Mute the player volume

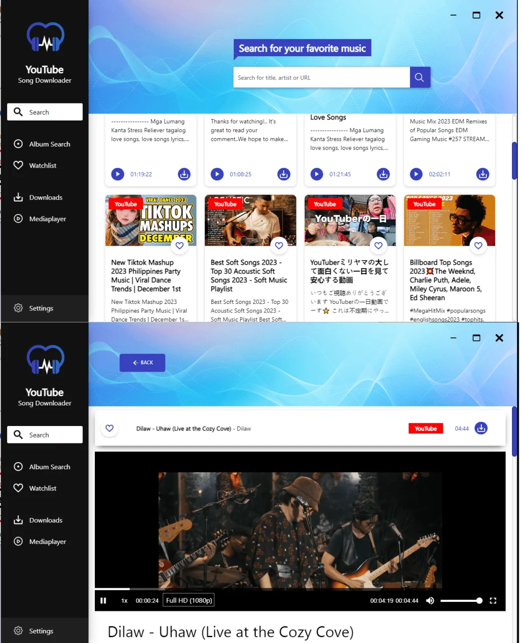click(430, 601)
